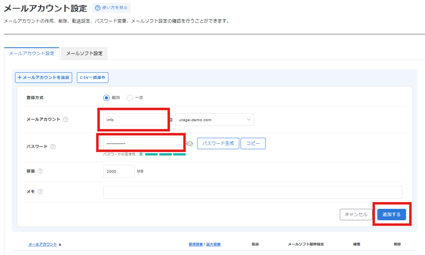The height and width of the screenshot is (255, 425).
Task: Click help icon next to 容量 label
Action: 40,171
